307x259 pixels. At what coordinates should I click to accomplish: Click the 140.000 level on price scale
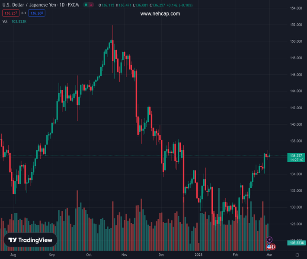296,124
